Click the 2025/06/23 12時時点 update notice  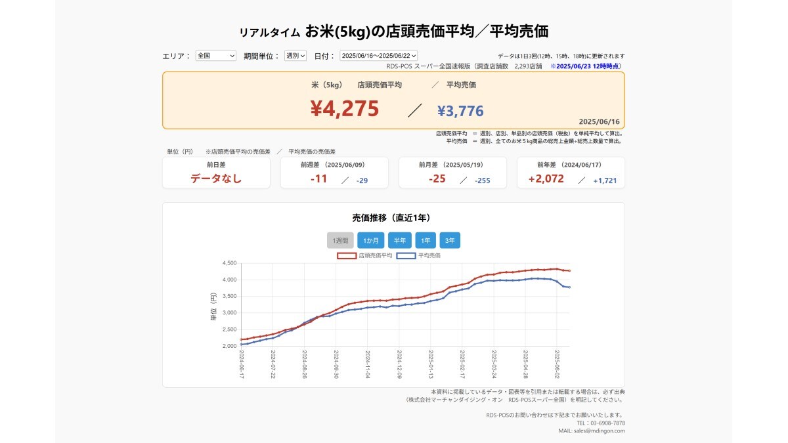586,67
